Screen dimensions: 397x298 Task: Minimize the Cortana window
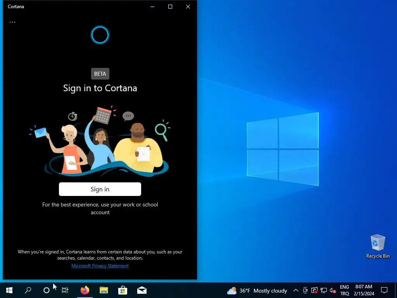point(152,7)
